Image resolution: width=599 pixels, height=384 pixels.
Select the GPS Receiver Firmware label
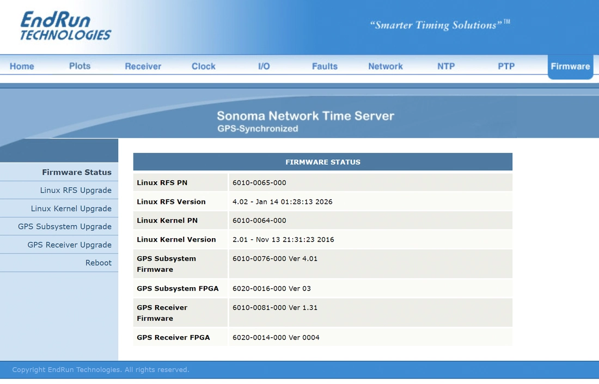click(162, 313)
